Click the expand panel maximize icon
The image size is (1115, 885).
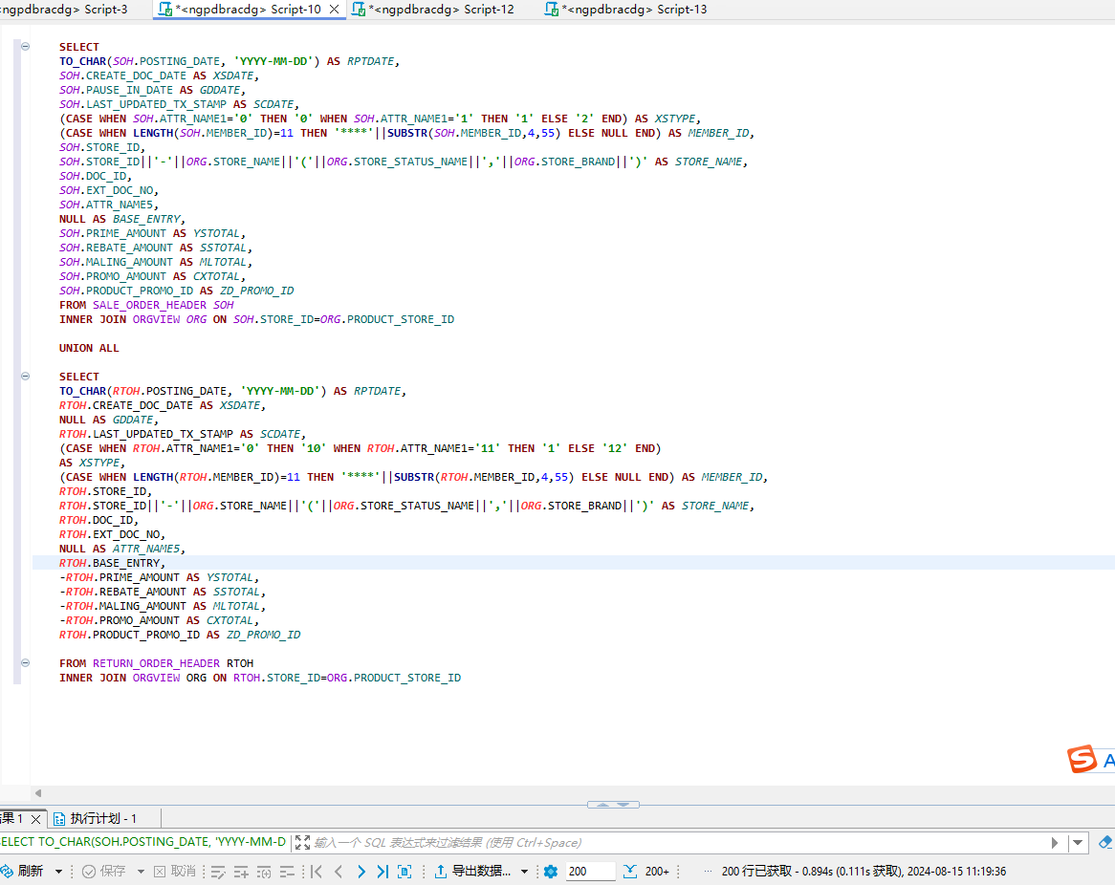(302, 842)
